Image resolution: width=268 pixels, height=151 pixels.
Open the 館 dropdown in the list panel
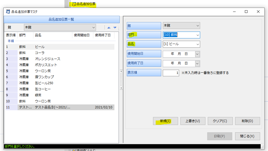click(93, 27)
